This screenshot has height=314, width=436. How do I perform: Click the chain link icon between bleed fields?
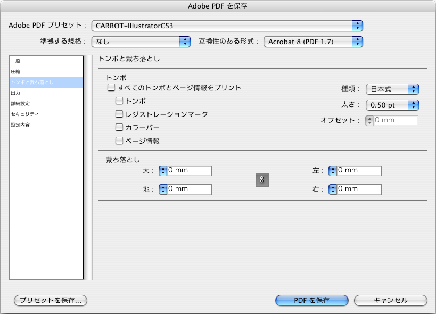coord(261,180)
